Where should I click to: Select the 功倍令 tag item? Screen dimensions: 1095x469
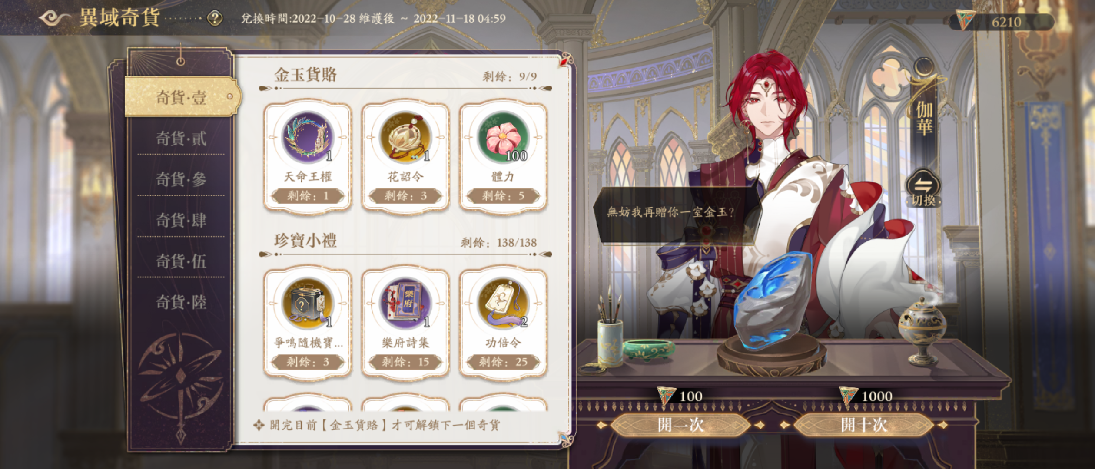[x=503, y=303]
